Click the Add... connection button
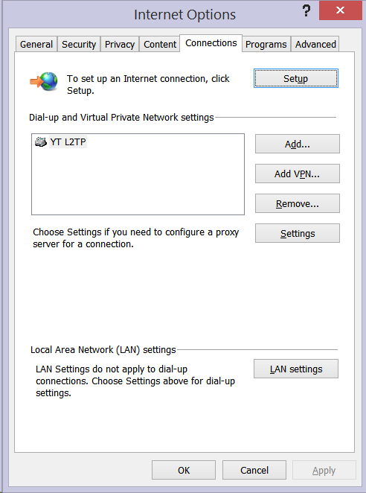The image size is (366, 493). pyautogui.click(x=298, y=144)
